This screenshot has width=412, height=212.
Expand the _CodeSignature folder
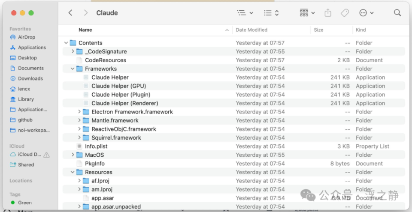[73, 51]
